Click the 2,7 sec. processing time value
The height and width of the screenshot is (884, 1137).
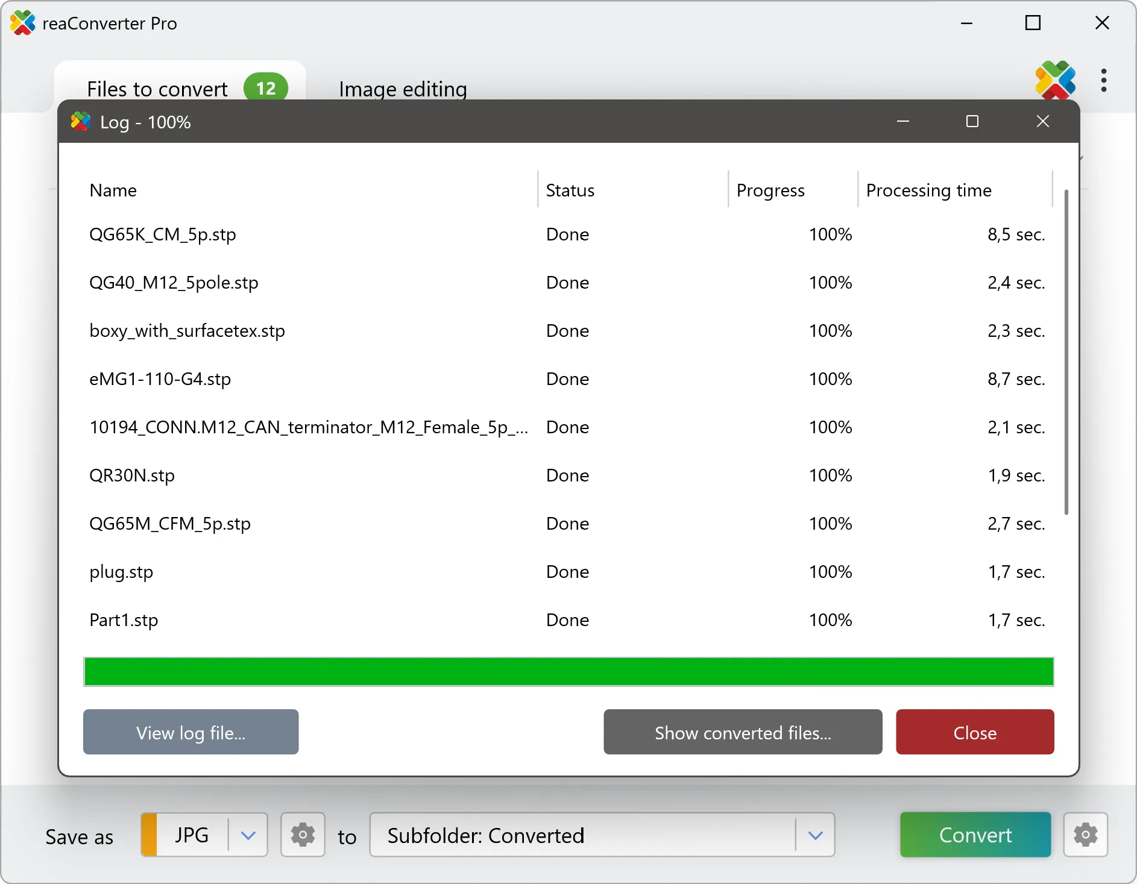click(1016, 524)
